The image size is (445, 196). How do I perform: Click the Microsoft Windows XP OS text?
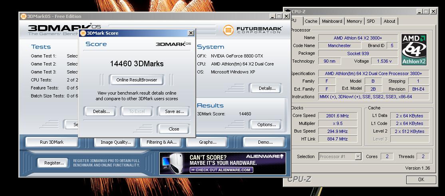233,72
